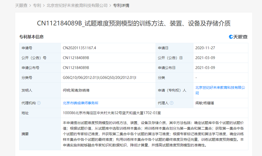Open applicant link 北京世纪好未来教育科技有限公司 in table

tap(220, 90)
